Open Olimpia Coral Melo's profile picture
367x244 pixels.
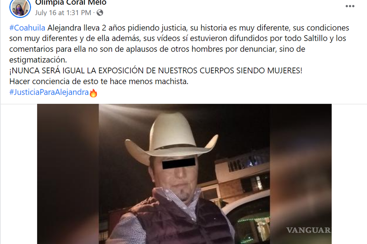point(20,7)
